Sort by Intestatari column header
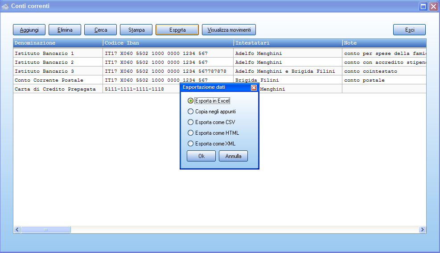This screenshot has height=253, width=440. coord(288,43)
